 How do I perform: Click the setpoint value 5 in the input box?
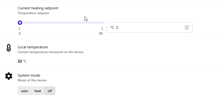click(117, 27)
